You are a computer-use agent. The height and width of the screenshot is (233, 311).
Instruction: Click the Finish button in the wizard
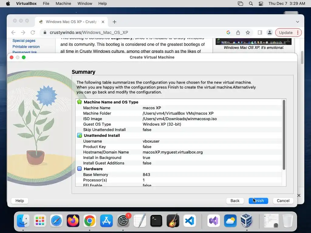[258, 201]
